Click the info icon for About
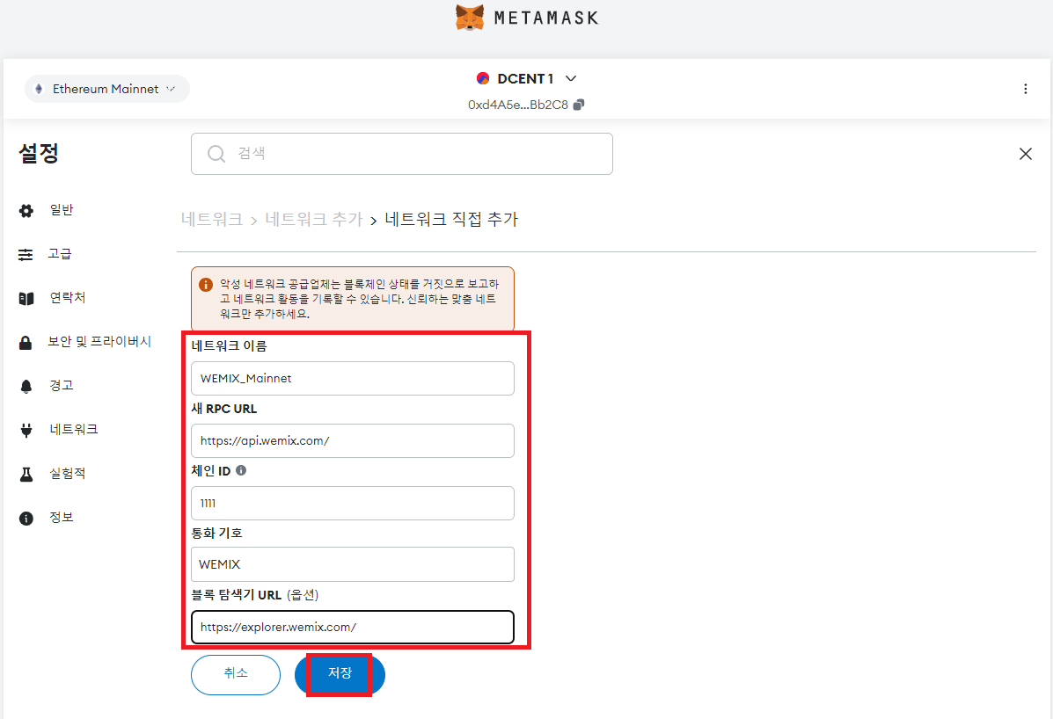The width and height of the screenshot is (1053, 719). 26,519
